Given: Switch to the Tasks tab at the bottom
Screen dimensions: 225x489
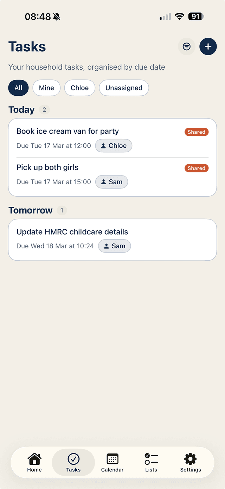Looking at the screenshot, I should 73,462.
